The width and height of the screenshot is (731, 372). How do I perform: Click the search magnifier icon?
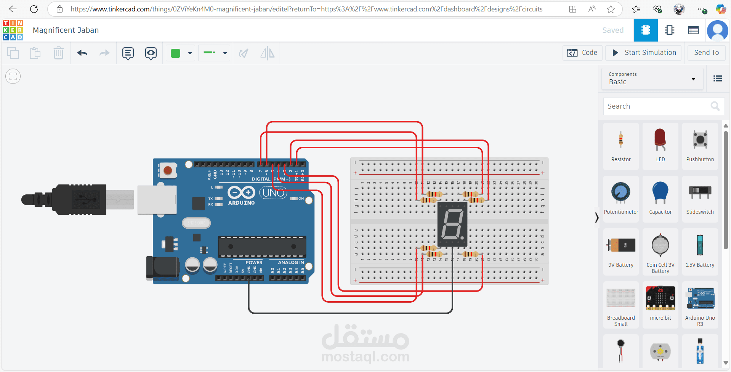pyautogui.click(x=715, y=106)
